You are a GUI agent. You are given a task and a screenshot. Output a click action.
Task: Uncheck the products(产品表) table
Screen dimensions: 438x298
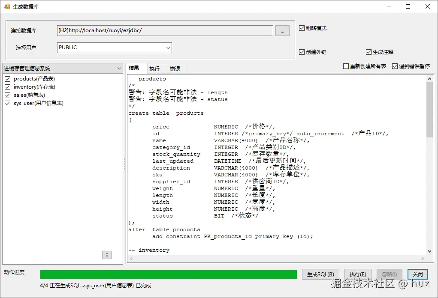click(x=8, y=79)
